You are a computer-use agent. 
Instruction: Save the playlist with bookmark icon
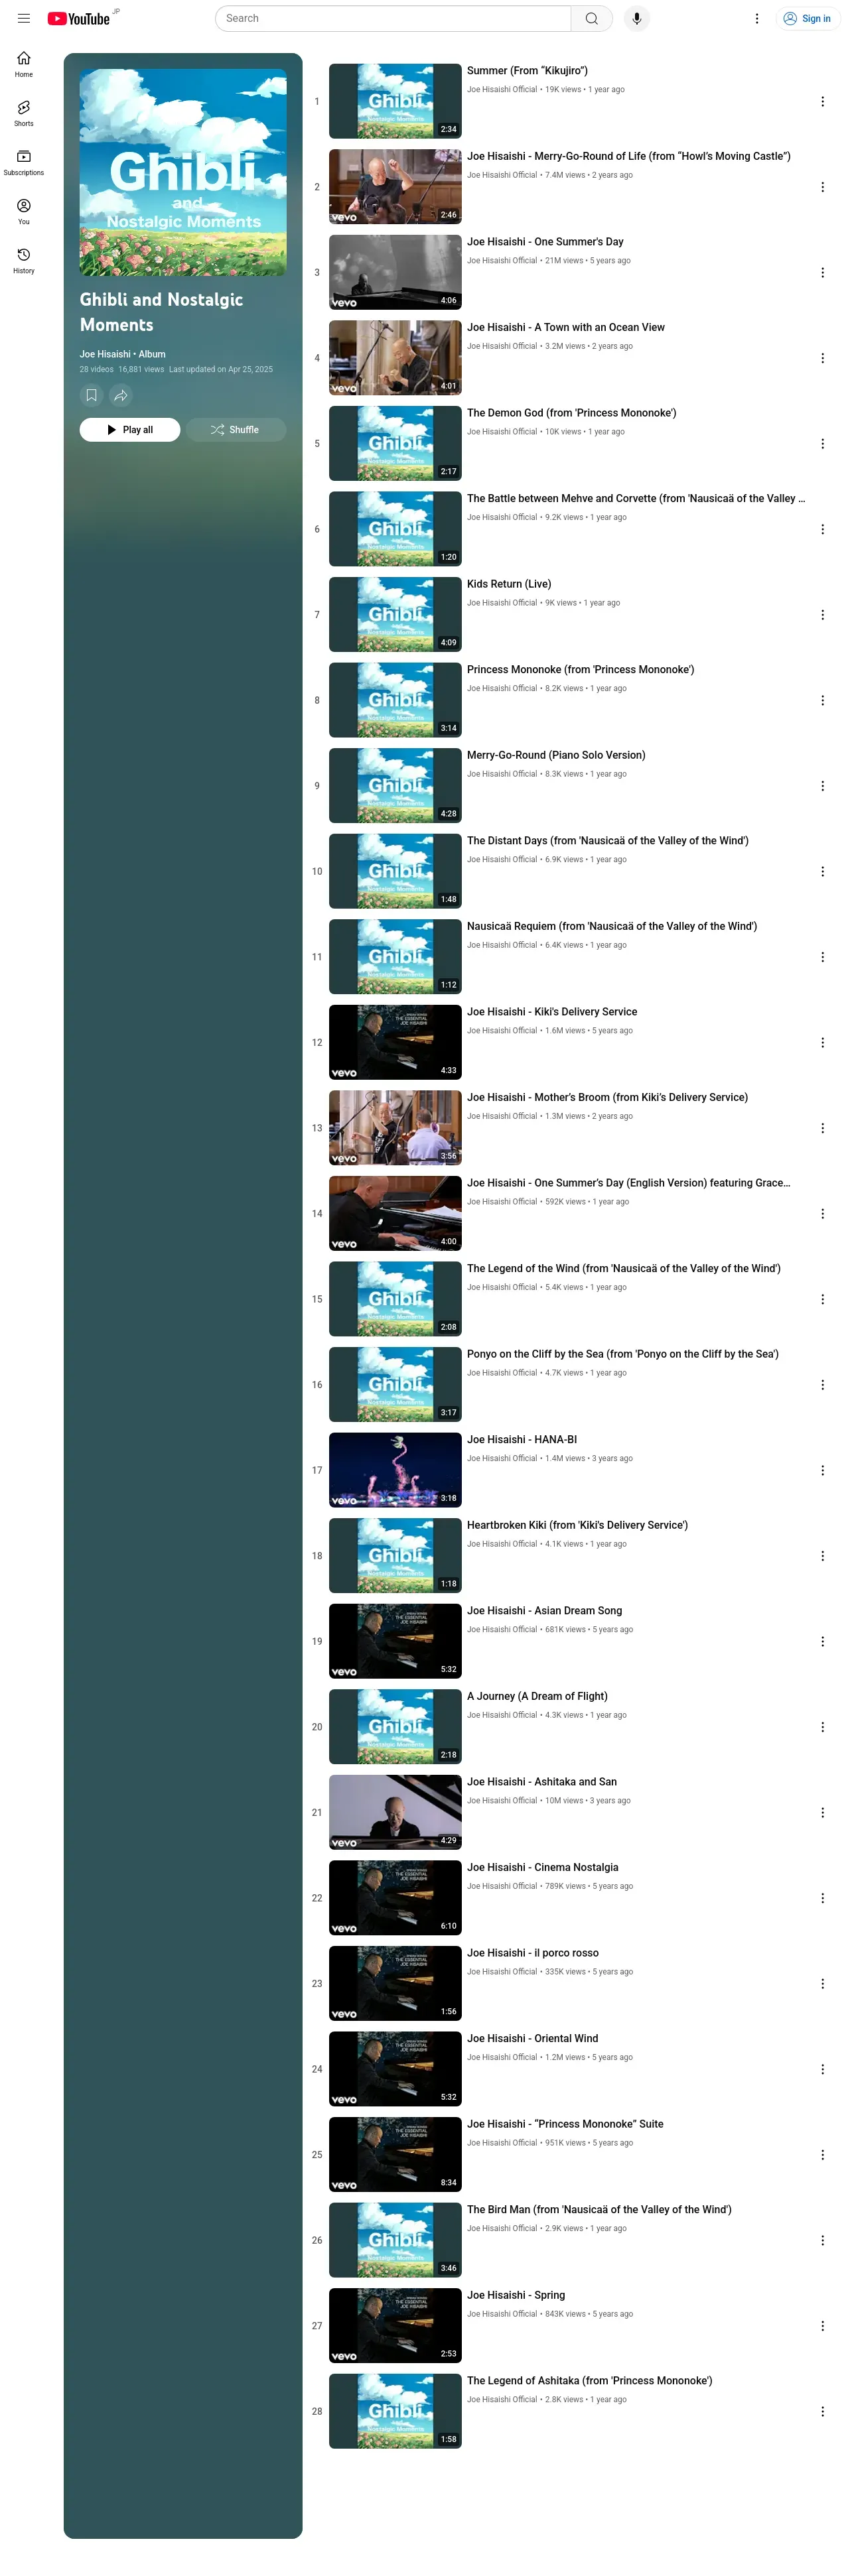91,395
